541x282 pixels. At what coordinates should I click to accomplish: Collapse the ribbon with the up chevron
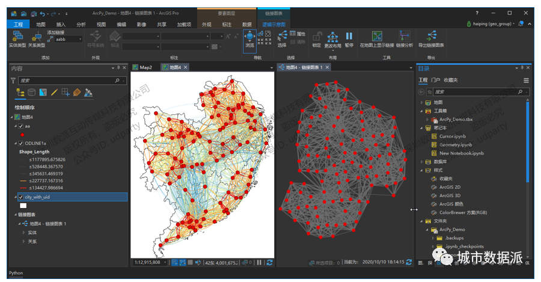tap(530, 24)
